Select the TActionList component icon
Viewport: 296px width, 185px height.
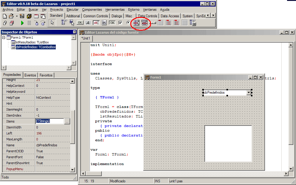[193, 23]
